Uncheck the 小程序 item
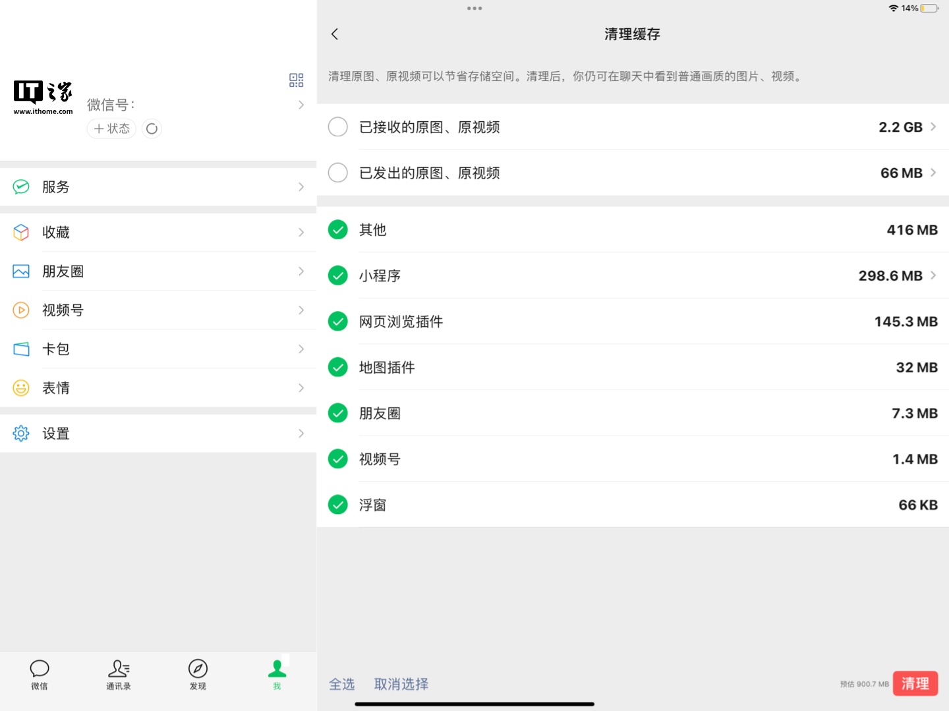949x711 pixels. point(338,275)
